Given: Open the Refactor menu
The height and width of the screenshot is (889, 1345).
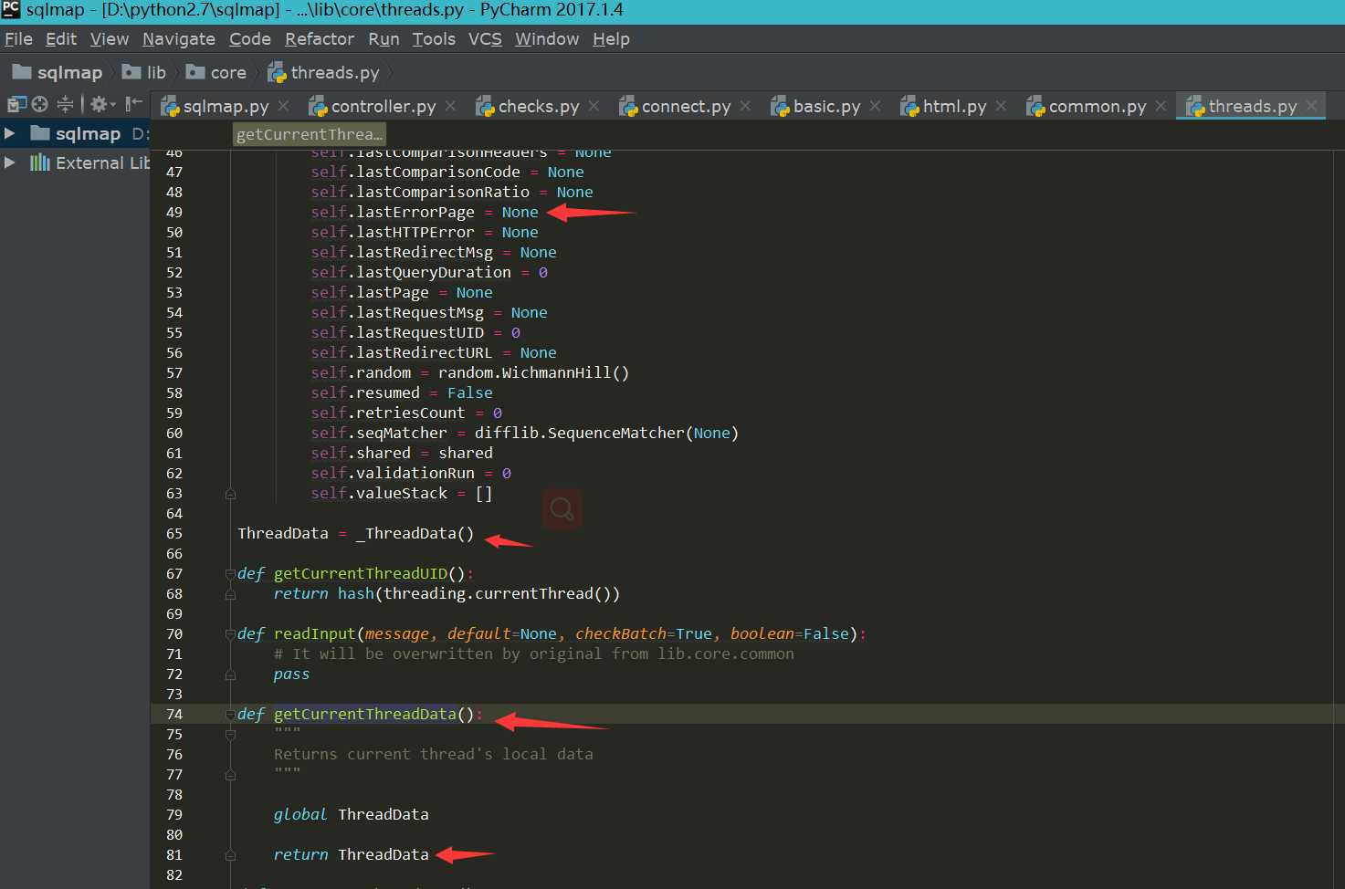Looking at the screenshot, I should click(x=320, y=39).
